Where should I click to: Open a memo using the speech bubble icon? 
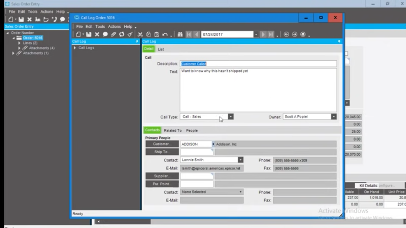[105, 34]
